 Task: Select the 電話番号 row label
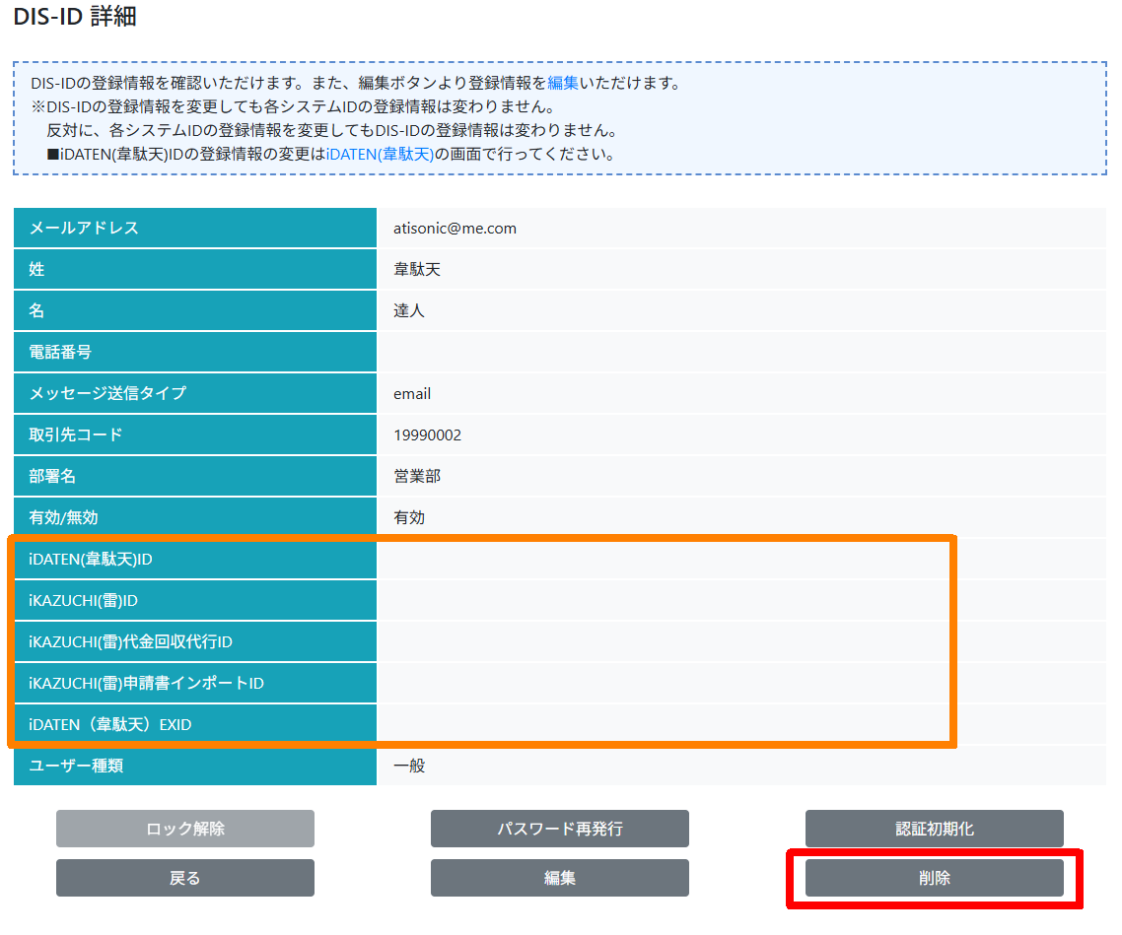point(60,352)
